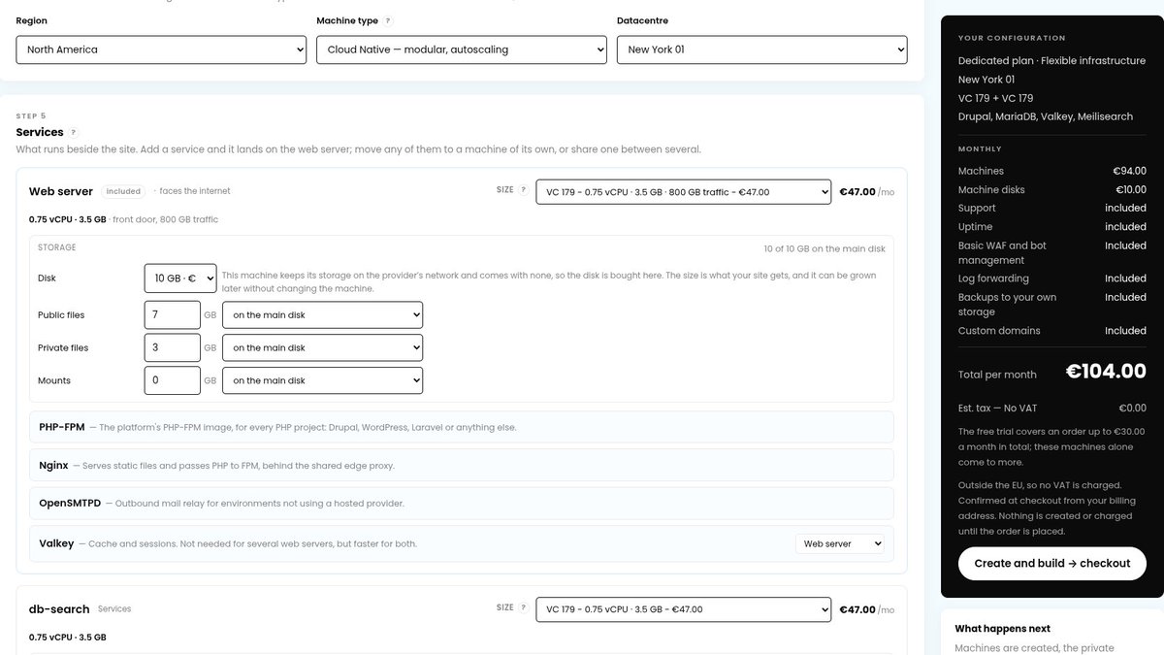Screen dimensions: 1164x655
Task: Open the Private files disk location dropdown
Action: coord(323,347)
